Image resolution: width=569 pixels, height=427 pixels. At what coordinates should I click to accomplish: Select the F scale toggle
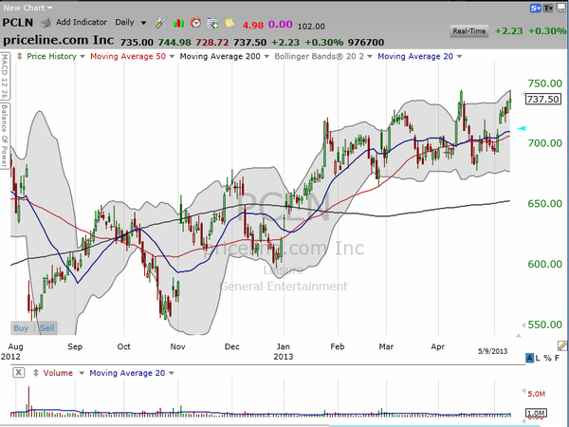click(557, 359)
